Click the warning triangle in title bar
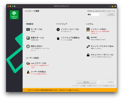This screenshot has height=100, width=123. click(112, 6)
